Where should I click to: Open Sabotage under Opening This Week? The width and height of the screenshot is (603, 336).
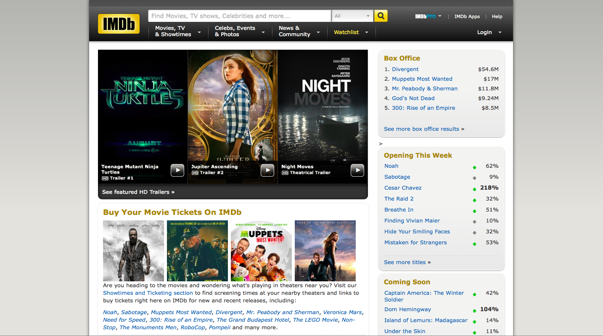point(397,177)
